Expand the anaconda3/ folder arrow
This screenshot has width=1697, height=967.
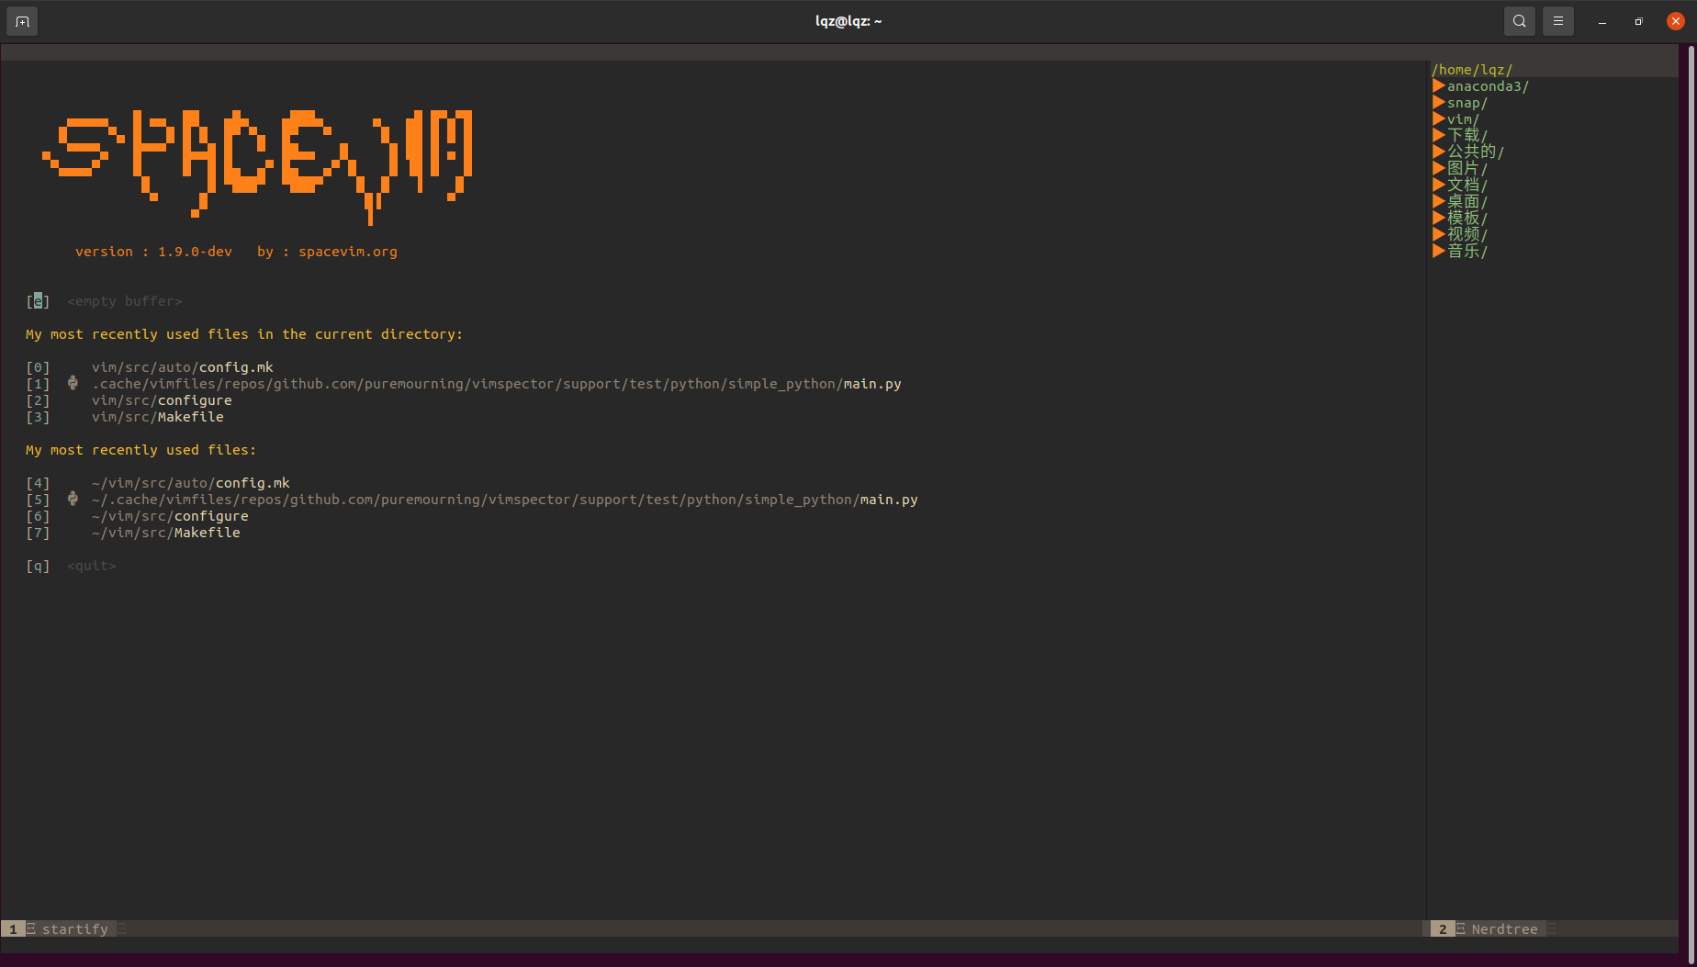click(1438, 85)
